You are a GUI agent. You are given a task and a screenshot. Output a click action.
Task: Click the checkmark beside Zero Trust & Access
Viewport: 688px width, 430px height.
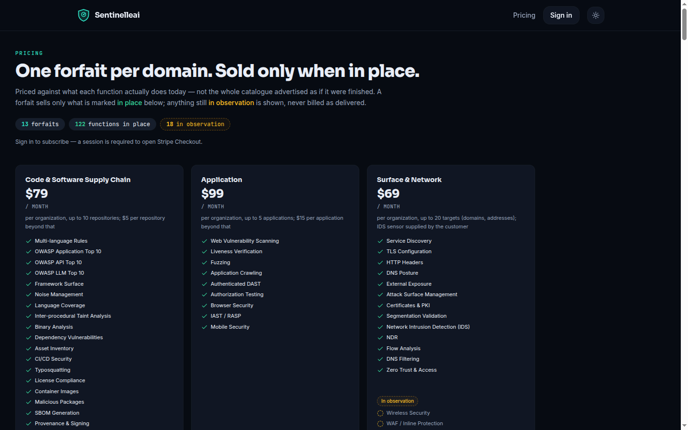tap(380, 370)
